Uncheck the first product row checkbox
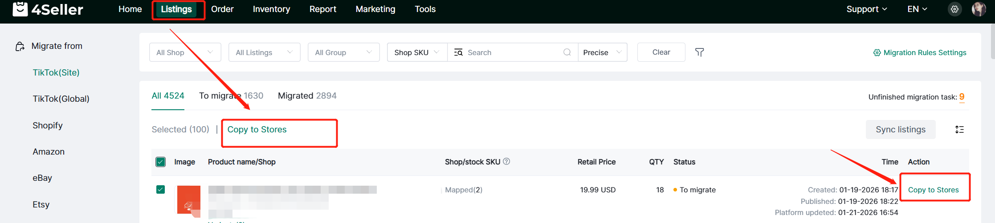This screenshot has height=223, width=995. pyautogui.click(x=161, y=190)
